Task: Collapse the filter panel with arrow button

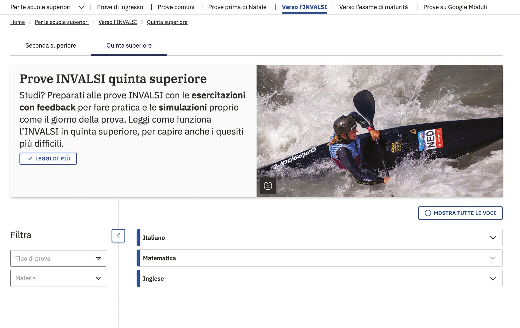Action: [118, 236]
